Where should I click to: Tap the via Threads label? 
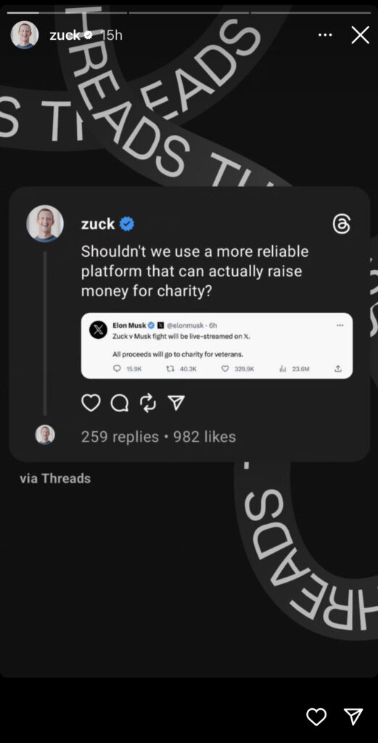pos(55,479)
